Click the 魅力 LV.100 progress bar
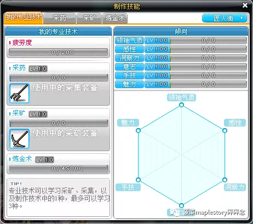This screenshot has height=224, width=253. click(x=196, y=84)
